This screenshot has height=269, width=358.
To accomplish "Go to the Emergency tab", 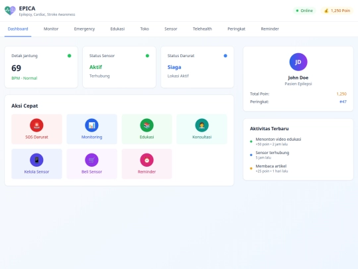I will point(84,29).
